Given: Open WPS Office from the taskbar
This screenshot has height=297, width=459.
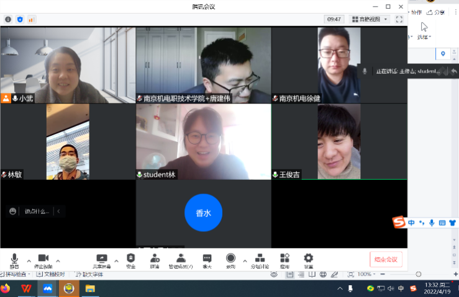Looking at the screenshot, I should (x=27, y=288).
